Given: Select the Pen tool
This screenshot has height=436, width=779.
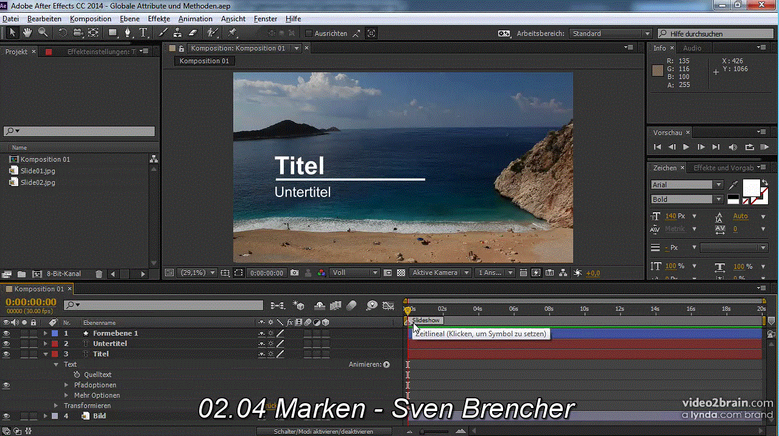Looking at the screenshot, I should coord(128,33).
